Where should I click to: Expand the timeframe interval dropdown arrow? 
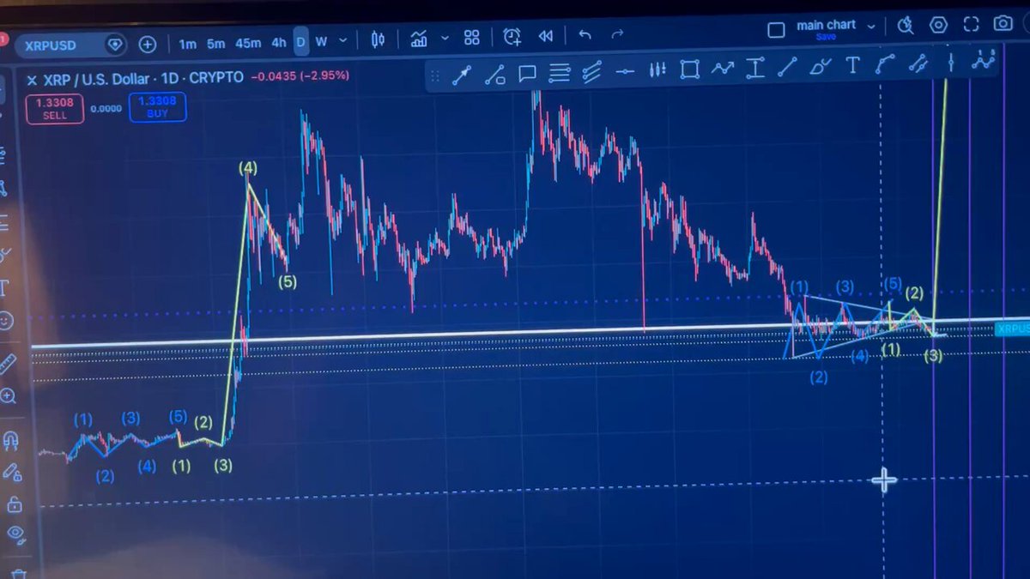(x=343, y=40)
